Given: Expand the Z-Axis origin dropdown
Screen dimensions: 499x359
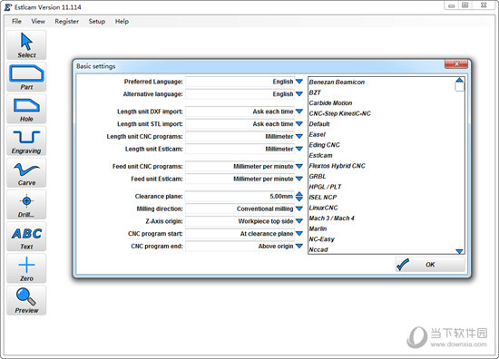Looking at the screenshot, I should 298,221.
